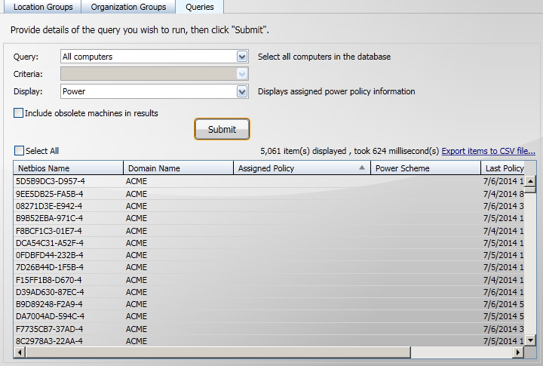Image resolution: width=543 pixels, height=366 pixels.
Task: Enable Include obsolete machines in results
Action: click(19, 113)
